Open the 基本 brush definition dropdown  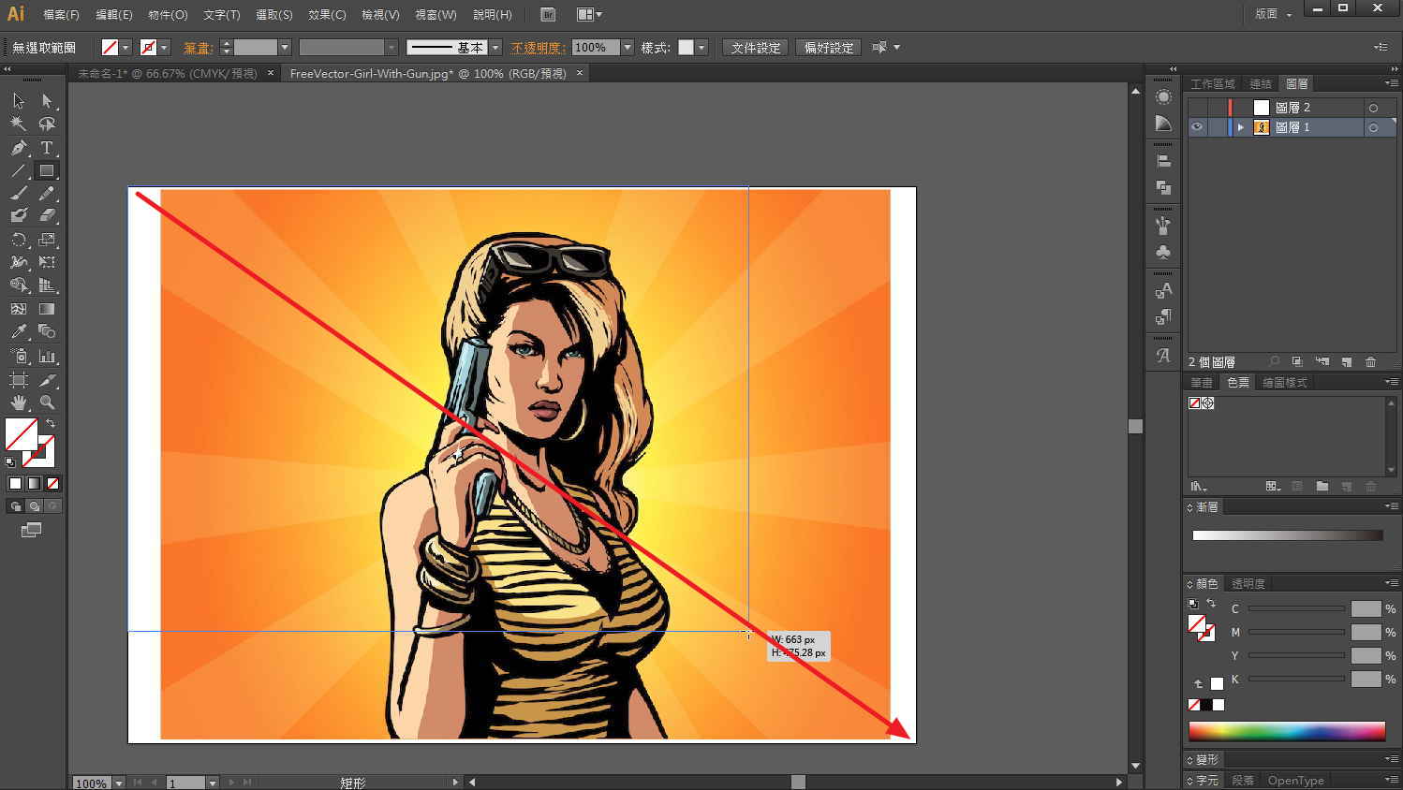[495, 48]
